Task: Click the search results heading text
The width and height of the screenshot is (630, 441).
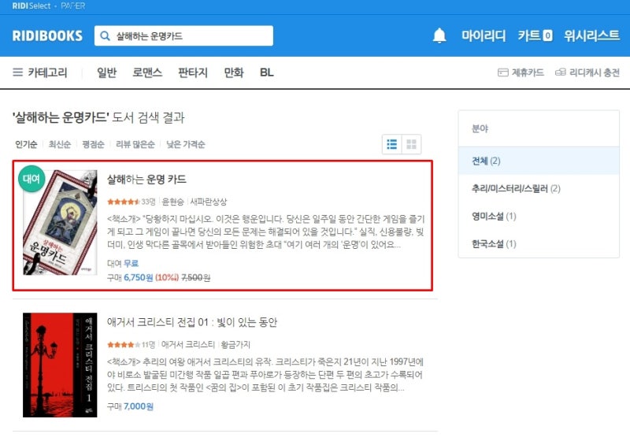Action: 98,117
